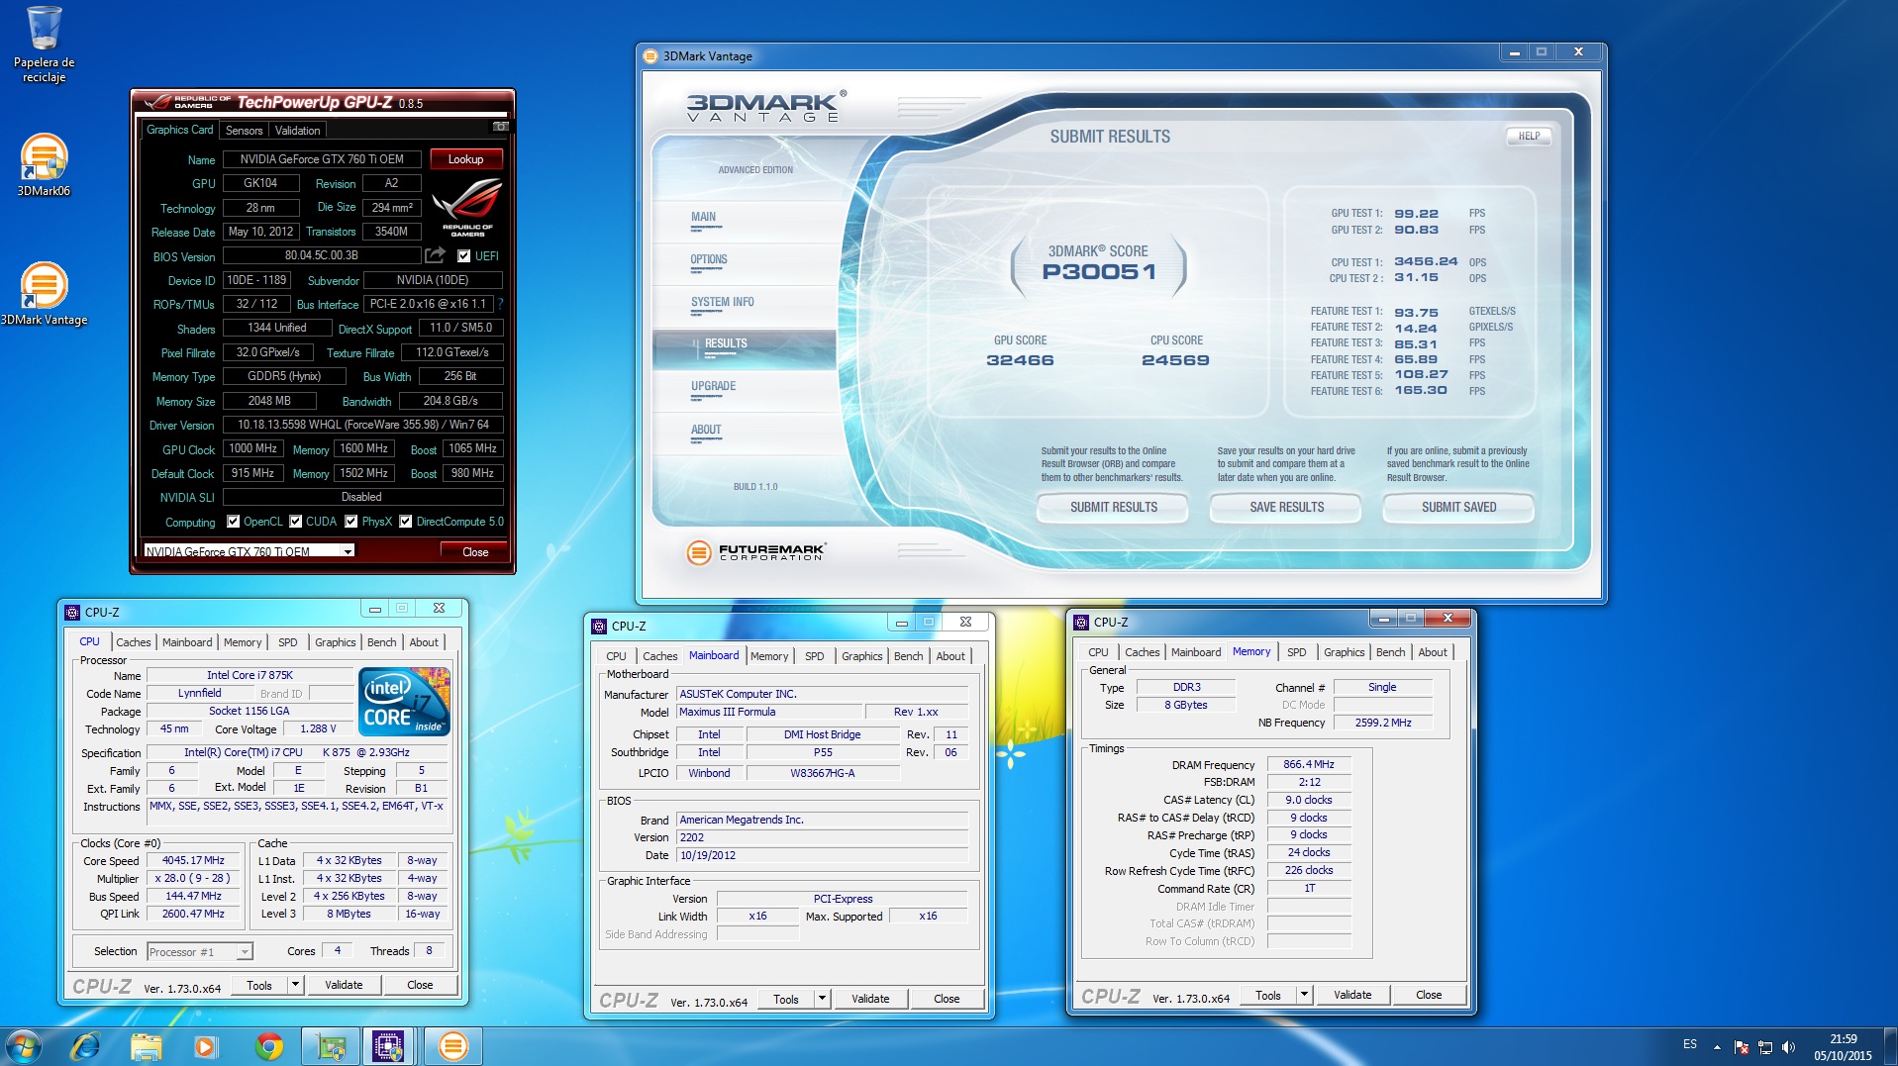Screen dimensions: 1898x1066
Task: Open the network tray icon
Action: 1764,1047
